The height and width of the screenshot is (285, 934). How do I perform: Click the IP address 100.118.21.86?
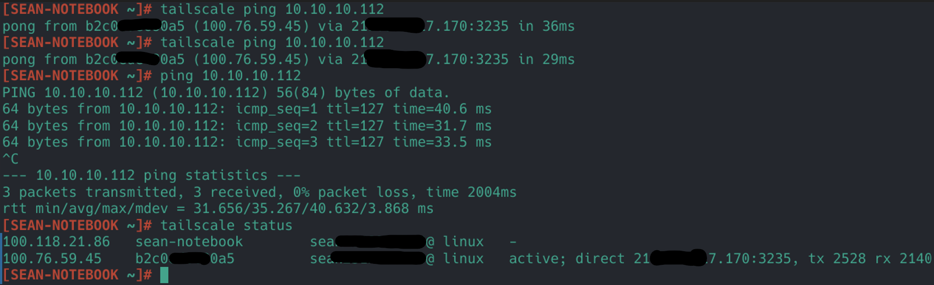pyautogui.click(x=56, y=242)
